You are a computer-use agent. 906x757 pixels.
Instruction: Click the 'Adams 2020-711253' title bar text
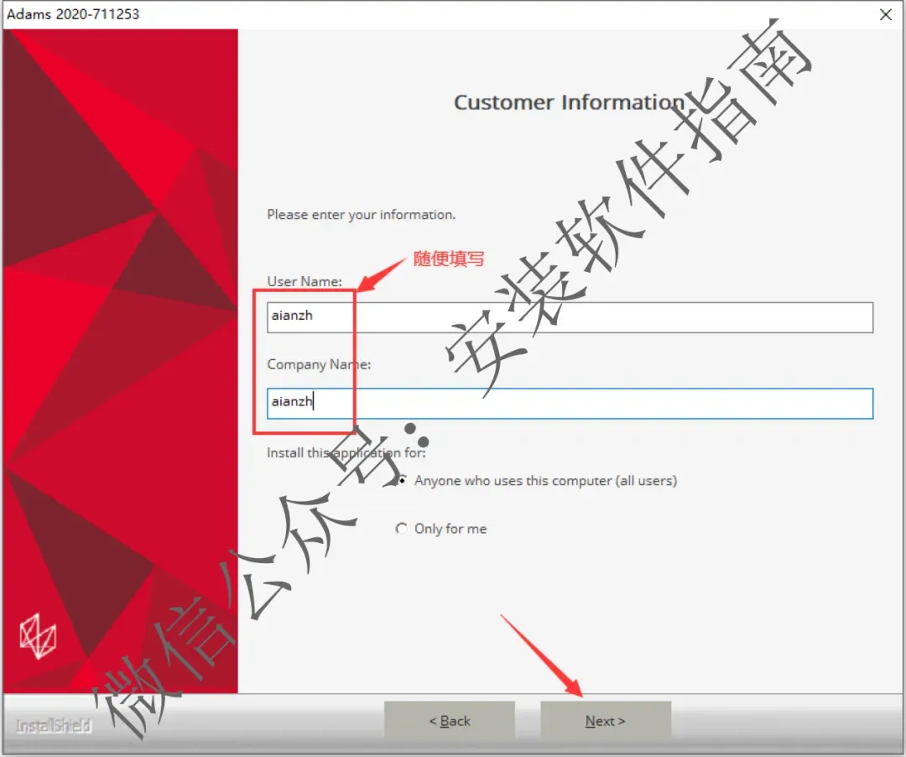tap(73, 14)
